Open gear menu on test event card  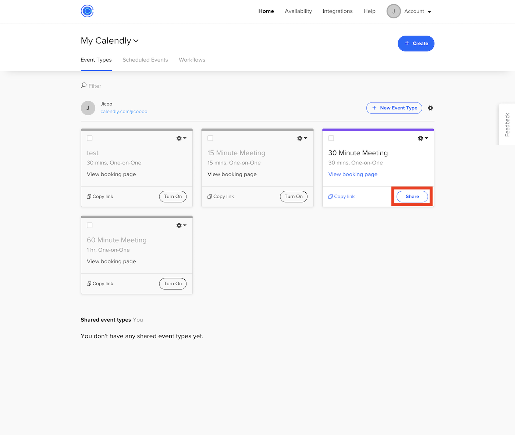pos(181,138)
